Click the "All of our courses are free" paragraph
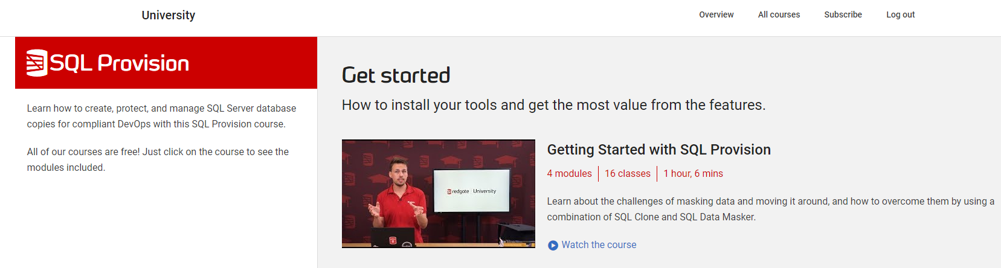 158,159
